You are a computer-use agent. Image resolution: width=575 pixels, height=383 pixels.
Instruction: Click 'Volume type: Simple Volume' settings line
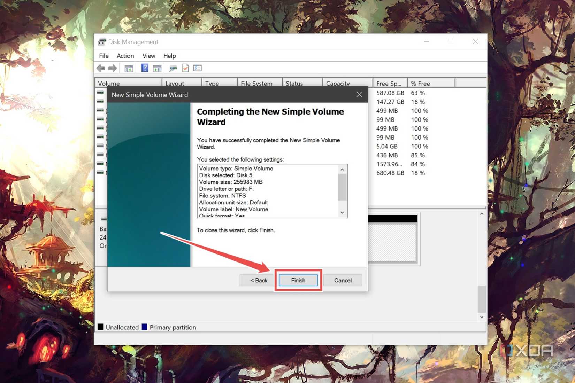click(236, 168)
